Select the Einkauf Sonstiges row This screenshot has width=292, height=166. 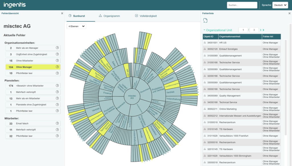[242, 49]
